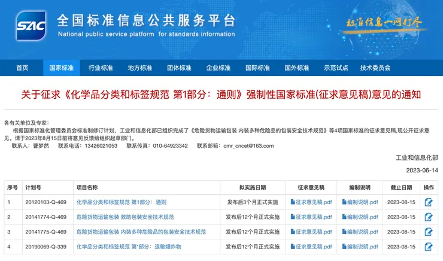The height and width of the screenshot is (261, 443).
Task: Open the edit icon for row 1
Action: (429, 202)
